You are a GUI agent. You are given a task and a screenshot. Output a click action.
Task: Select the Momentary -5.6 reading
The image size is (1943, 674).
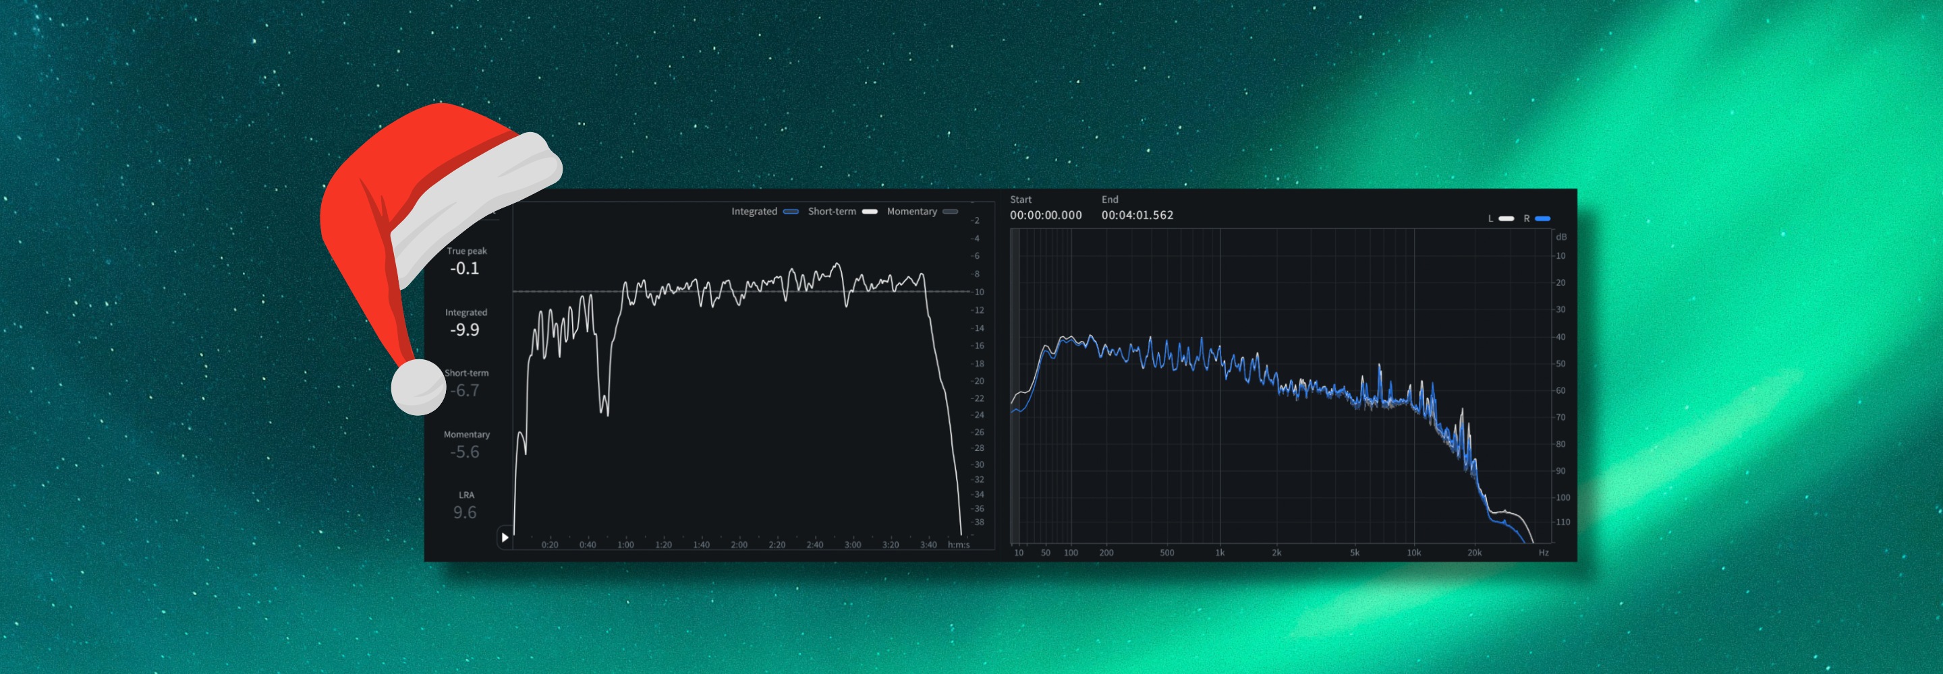[x=465, y=452]
